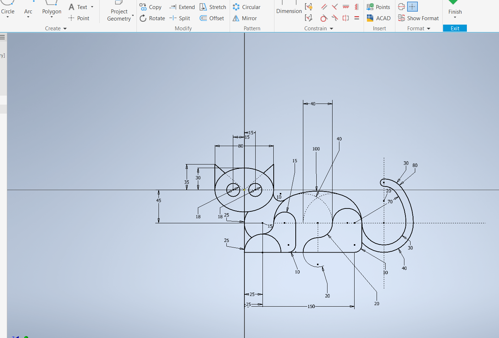Image resolution: width=499 pixels, height=338 pixels.
Task: Click the Exit panel label
Action: pos(455,28)
